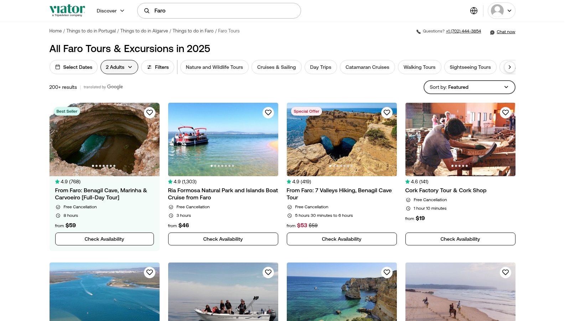Open Things to do in Portugal breadcrumb

point(91,31)
